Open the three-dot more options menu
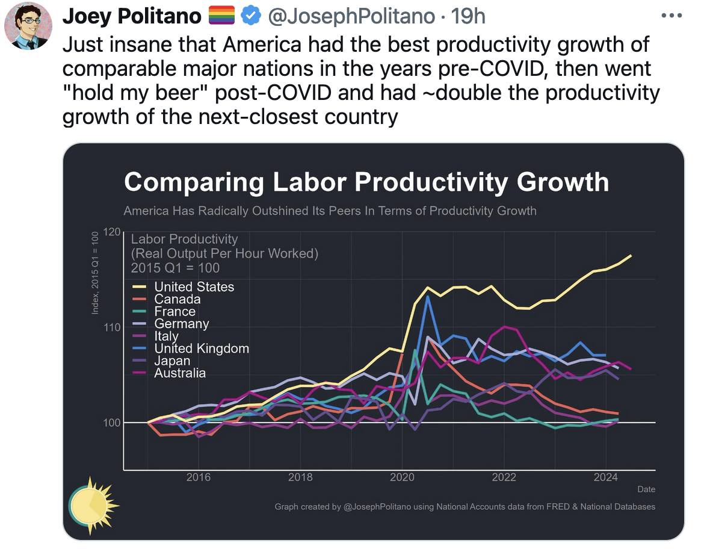This screenshot has height=549, width=704. click(672, 16)
